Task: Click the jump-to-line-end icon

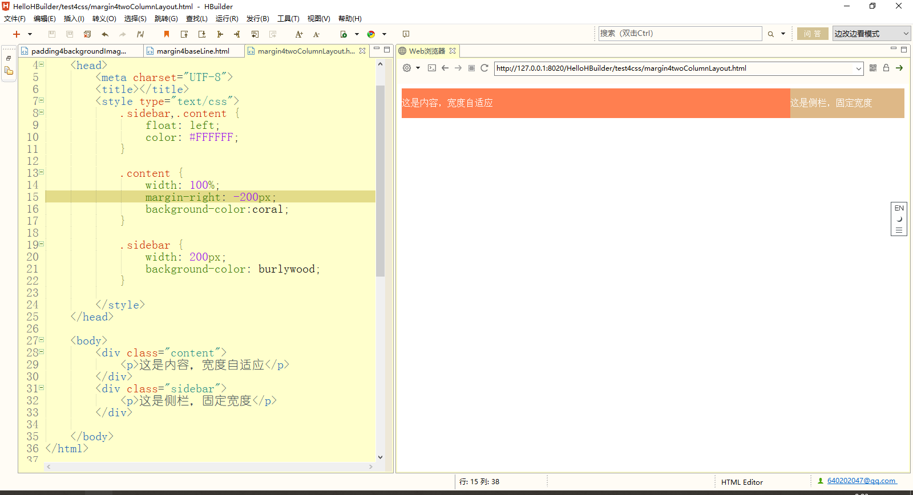Action: (x=237, y=34)
